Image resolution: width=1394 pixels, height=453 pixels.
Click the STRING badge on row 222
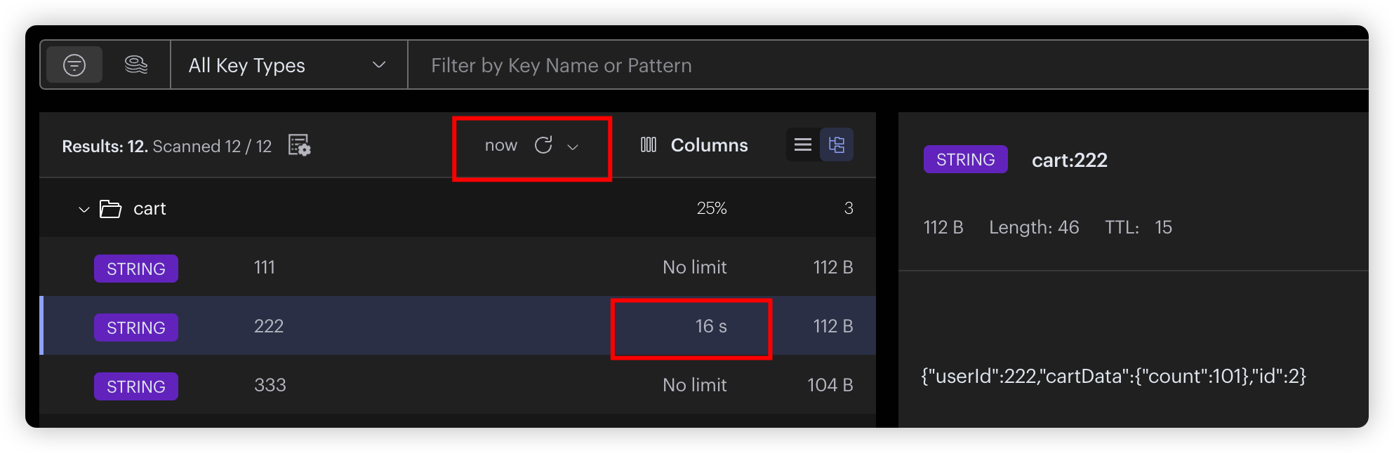(136, 327)
